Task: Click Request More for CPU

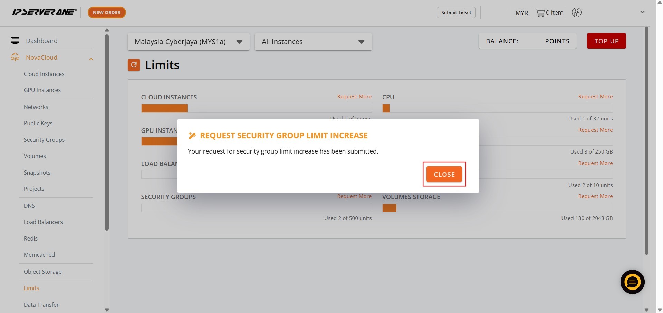Action: [595, 97]
